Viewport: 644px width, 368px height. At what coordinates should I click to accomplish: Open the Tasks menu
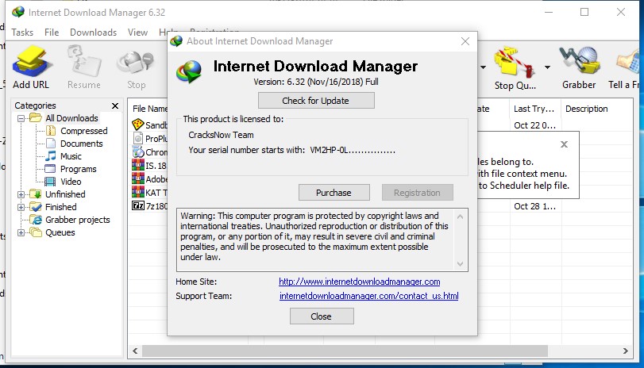tap(22, 33)
